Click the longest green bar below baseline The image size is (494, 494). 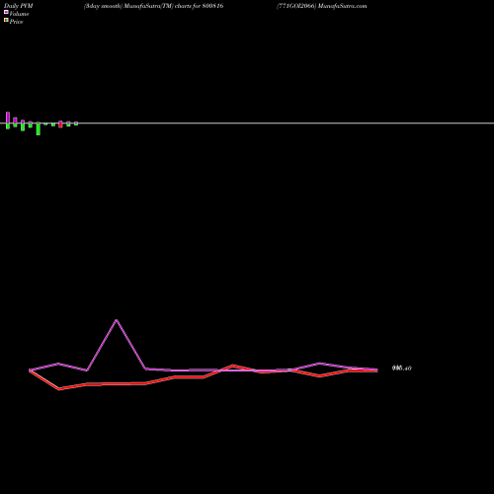(x=39, y=129)
